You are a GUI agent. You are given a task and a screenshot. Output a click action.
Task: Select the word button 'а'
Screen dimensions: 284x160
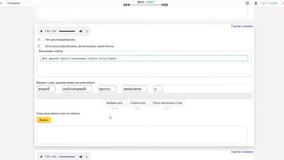(x=158, y=89)
